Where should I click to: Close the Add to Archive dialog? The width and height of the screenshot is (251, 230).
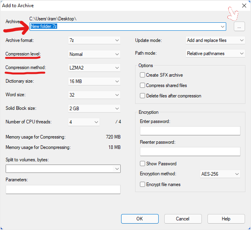pos(244,6)
